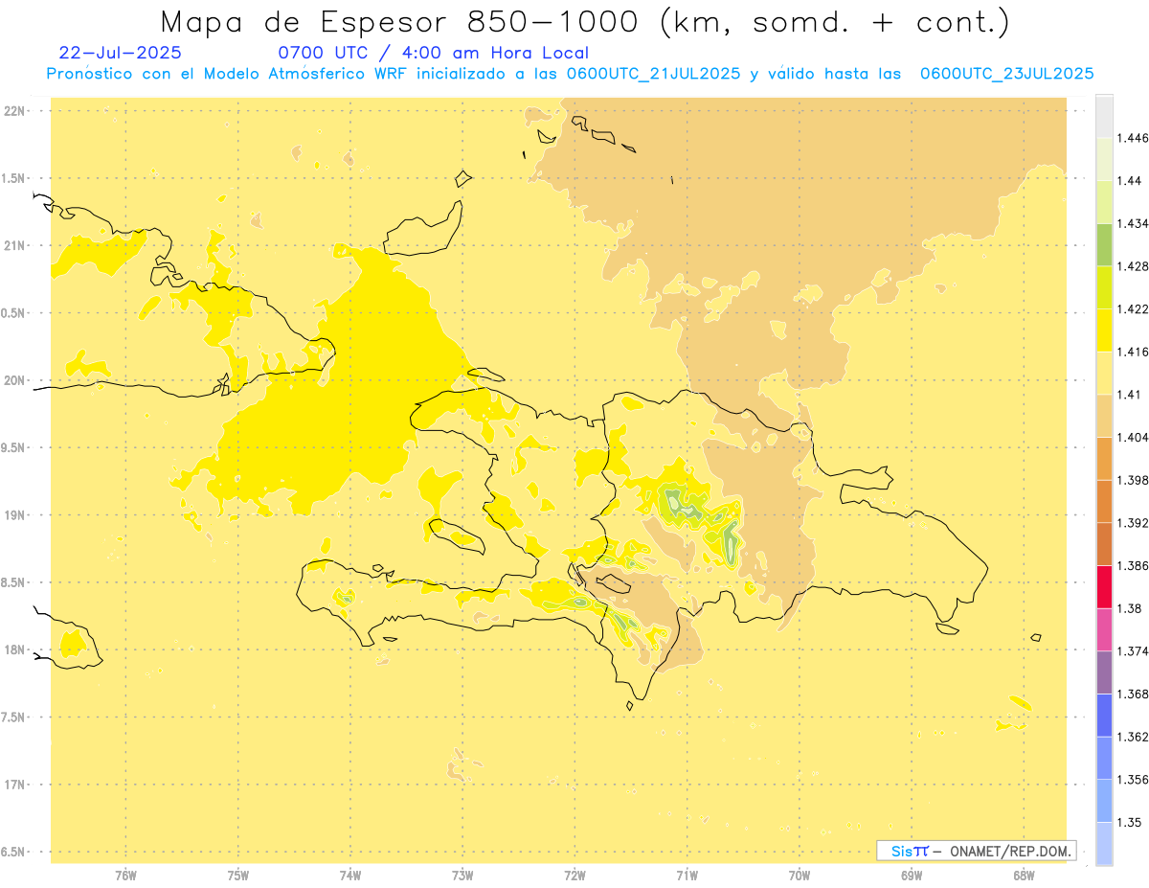Image resolution: width=1149 pixels, height=888 pixels.
Task: Click the color bar value '1.446'
Action: 1133,138
